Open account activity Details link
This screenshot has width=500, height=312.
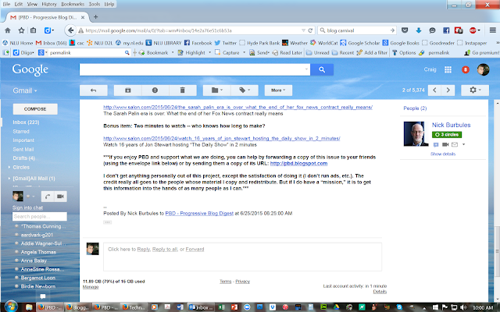380,291
